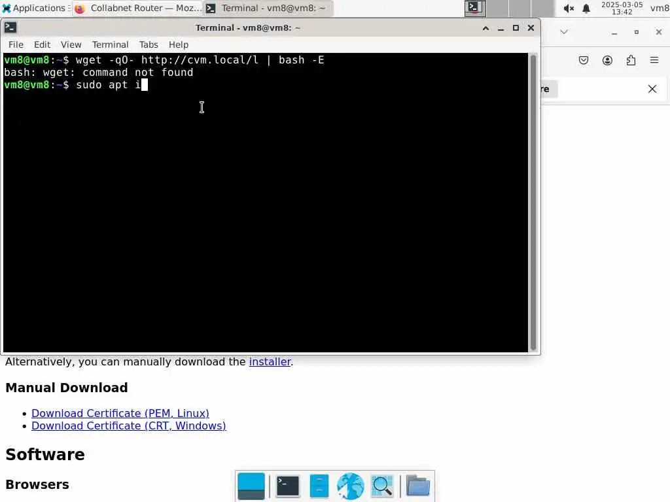Open File Manager cabinet icon in dock

pos(319,486)
